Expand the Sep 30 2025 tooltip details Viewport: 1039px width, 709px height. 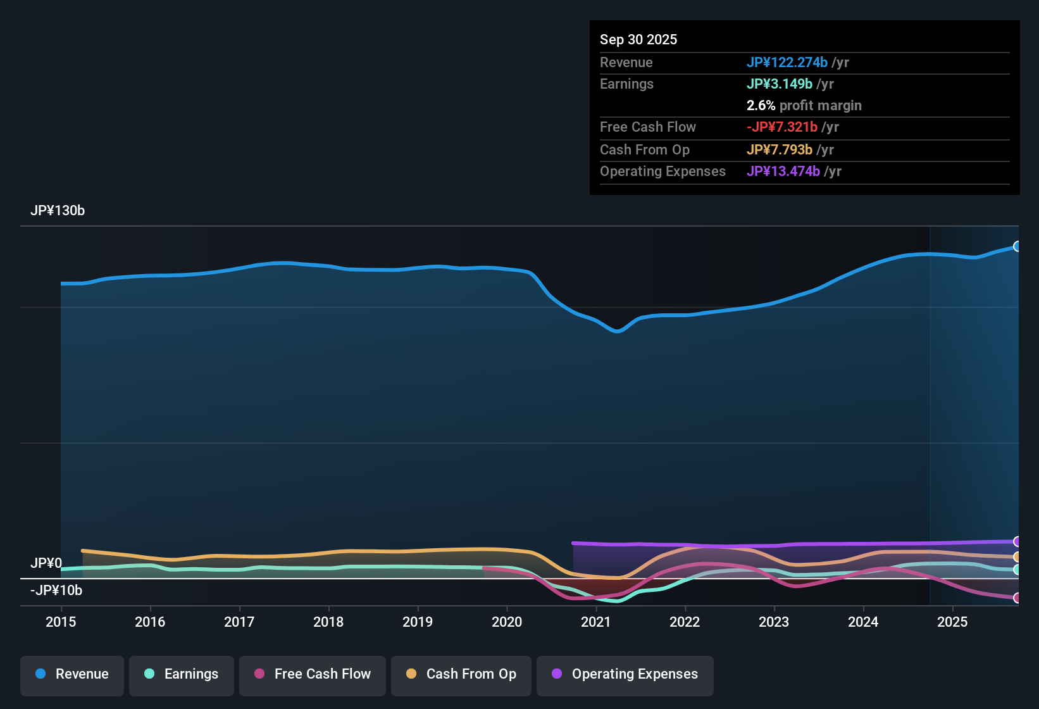638,39
